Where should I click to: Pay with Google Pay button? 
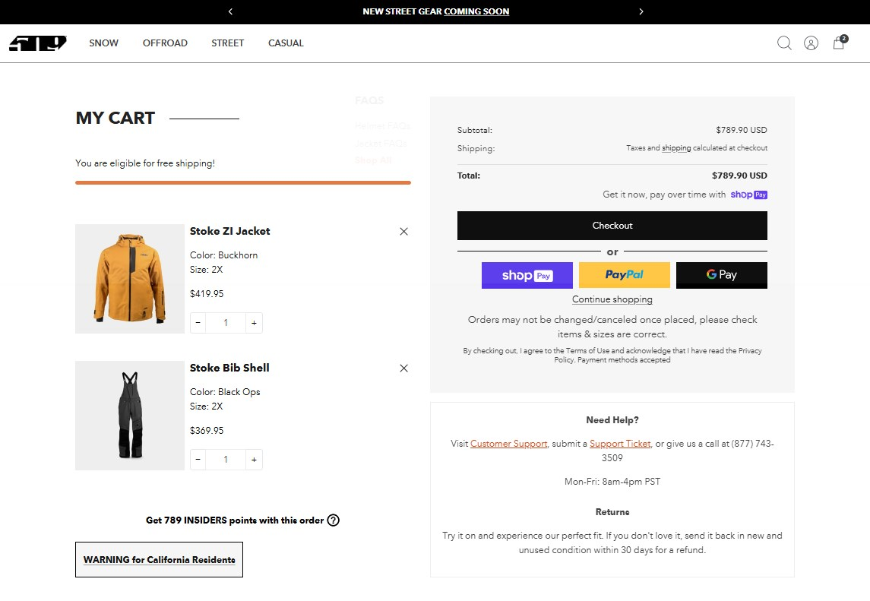coord(721,275)
